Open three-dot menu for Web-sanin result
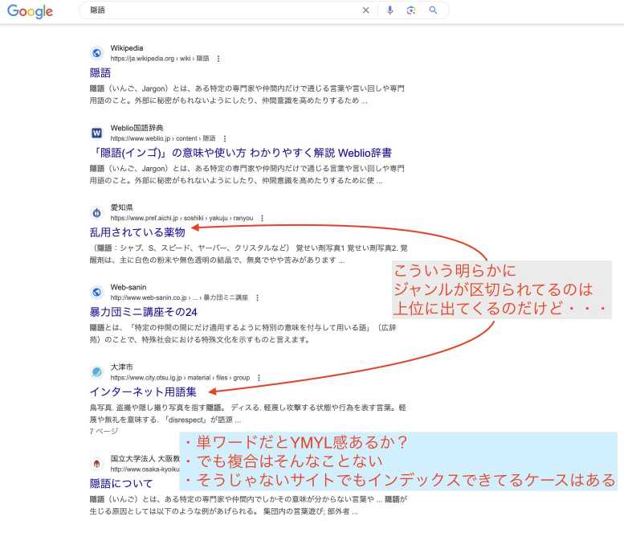Image resolution: width=624 pixels, height=533 pixels. [x=258, y=297]
